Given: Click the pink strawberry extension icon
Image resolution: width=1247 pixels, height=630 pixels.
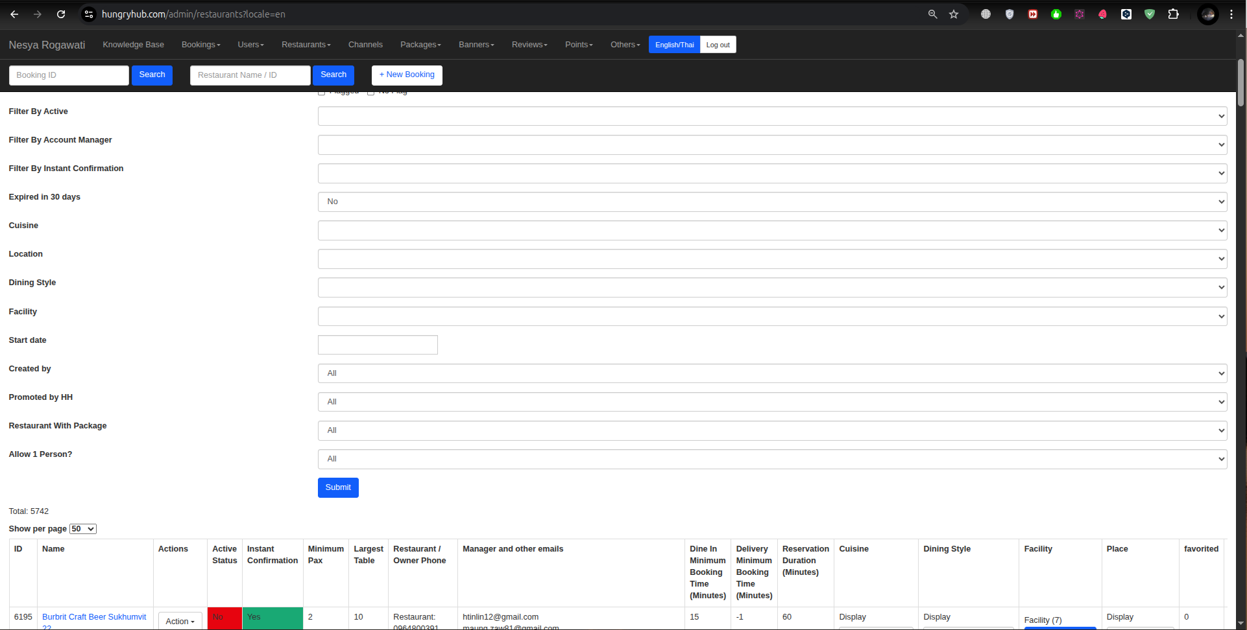Looking at the screenshot, I should coord(1103,14).
